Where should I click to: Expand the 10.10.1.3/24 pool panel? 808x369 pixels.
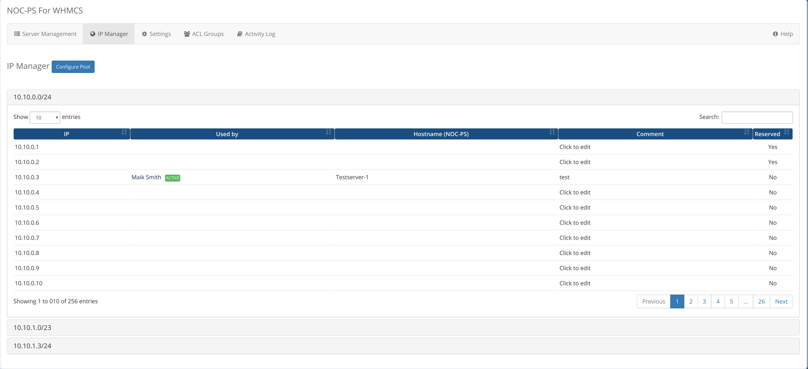pyautogui.click(x=32, y=346)
